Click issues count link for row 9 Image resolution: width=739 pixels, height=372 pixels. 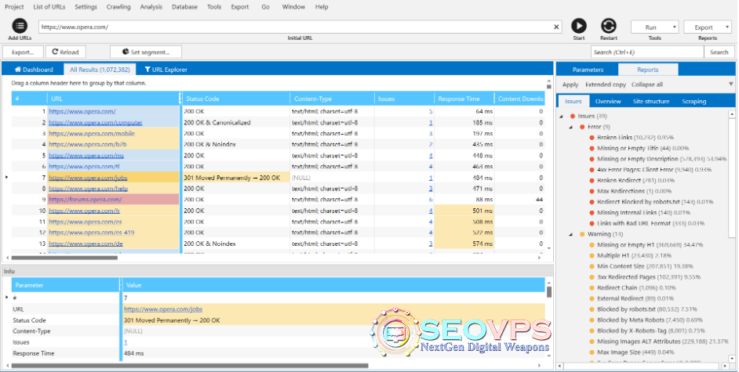coord(430,200)
